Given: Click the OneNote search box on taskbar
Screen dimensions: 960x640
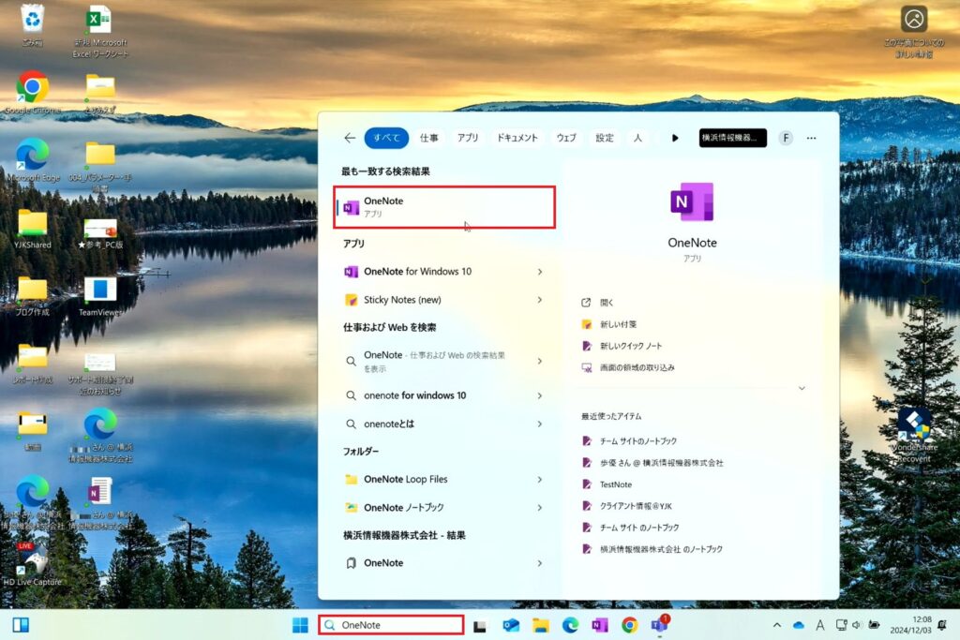Looking at the screenshot, I should [x=391, y=625].
